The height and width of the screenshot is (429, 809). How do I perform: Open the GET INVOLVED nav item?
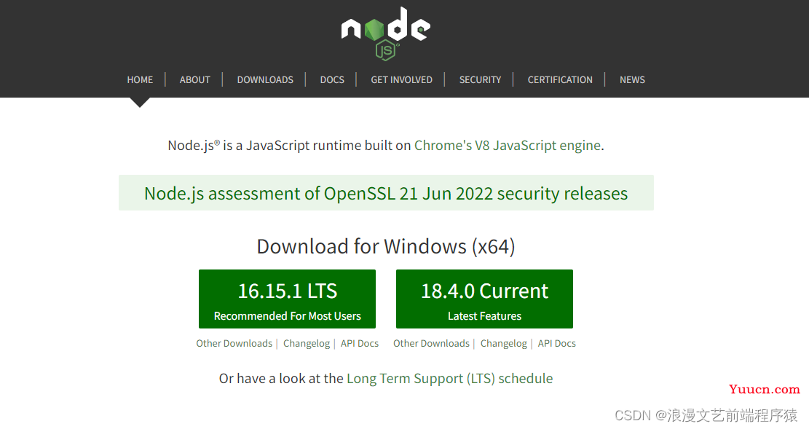pos(401,80)
